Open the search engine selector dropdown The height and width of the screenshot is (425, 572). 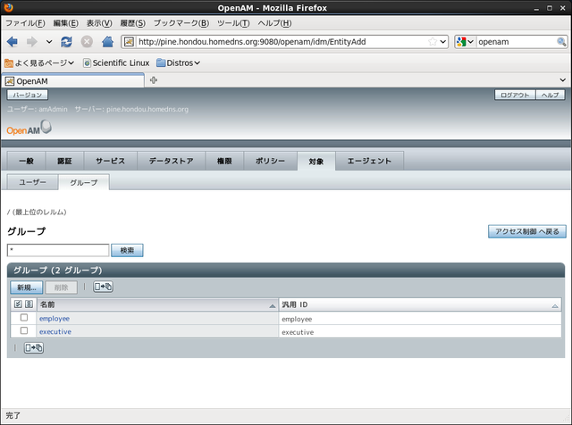(465, 42)
